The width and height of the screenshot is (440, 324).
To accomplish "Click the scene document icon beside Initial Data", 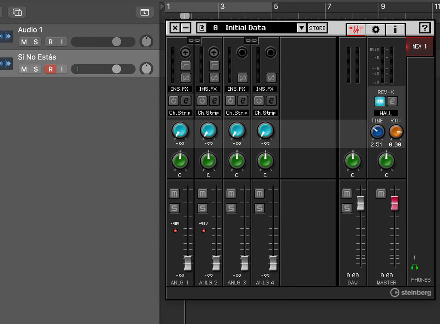I will click(x=202, y=28).
